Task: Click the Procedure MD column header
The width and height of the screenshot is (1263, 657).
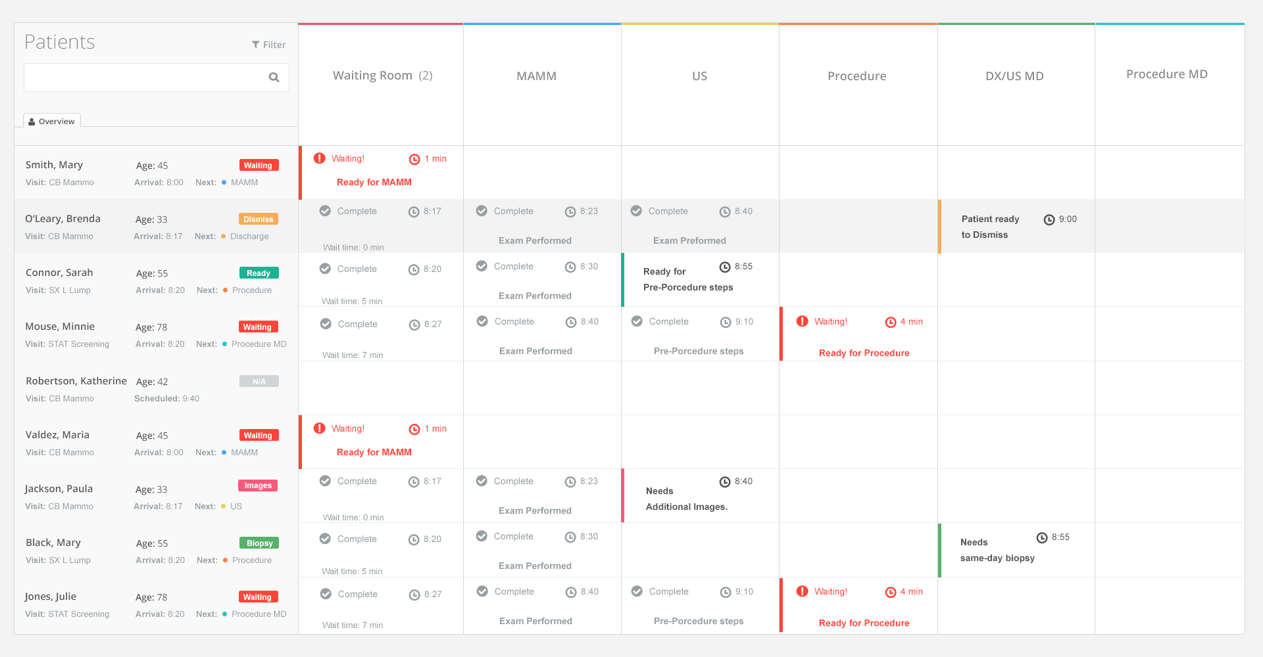Action: (1167, 74)
